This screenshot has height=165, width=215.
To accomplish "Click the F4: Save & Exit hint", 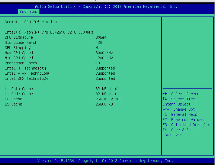I will pyautogui.click(x=179, y=130).
